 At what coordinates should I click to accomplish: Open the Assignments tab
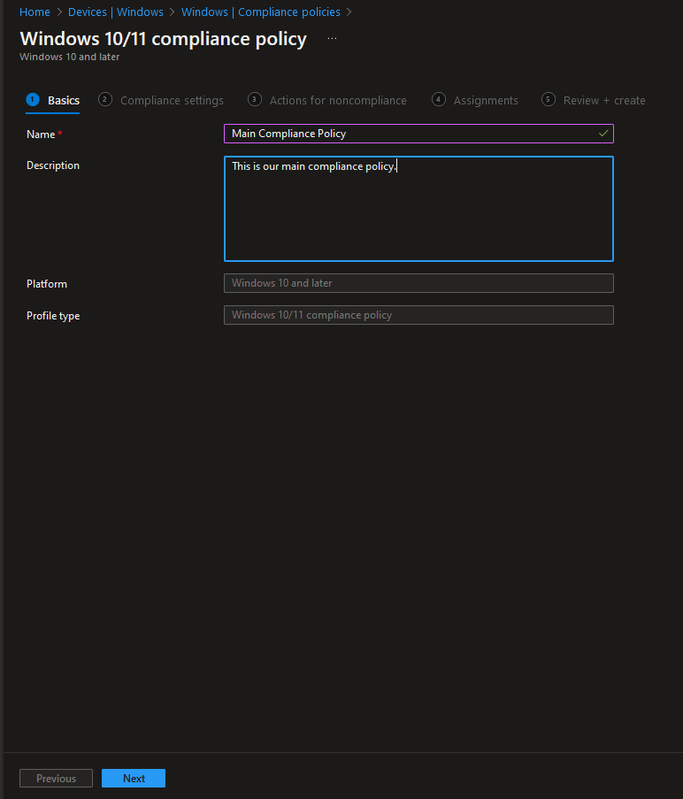475,100
